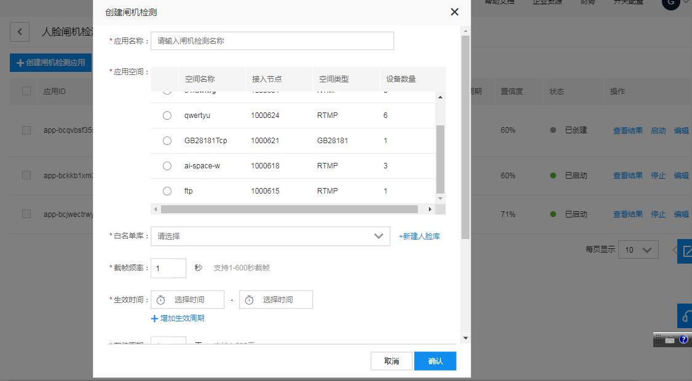
Task: Open the end time picker for 生效时间
Action: [x=276, y=300]
